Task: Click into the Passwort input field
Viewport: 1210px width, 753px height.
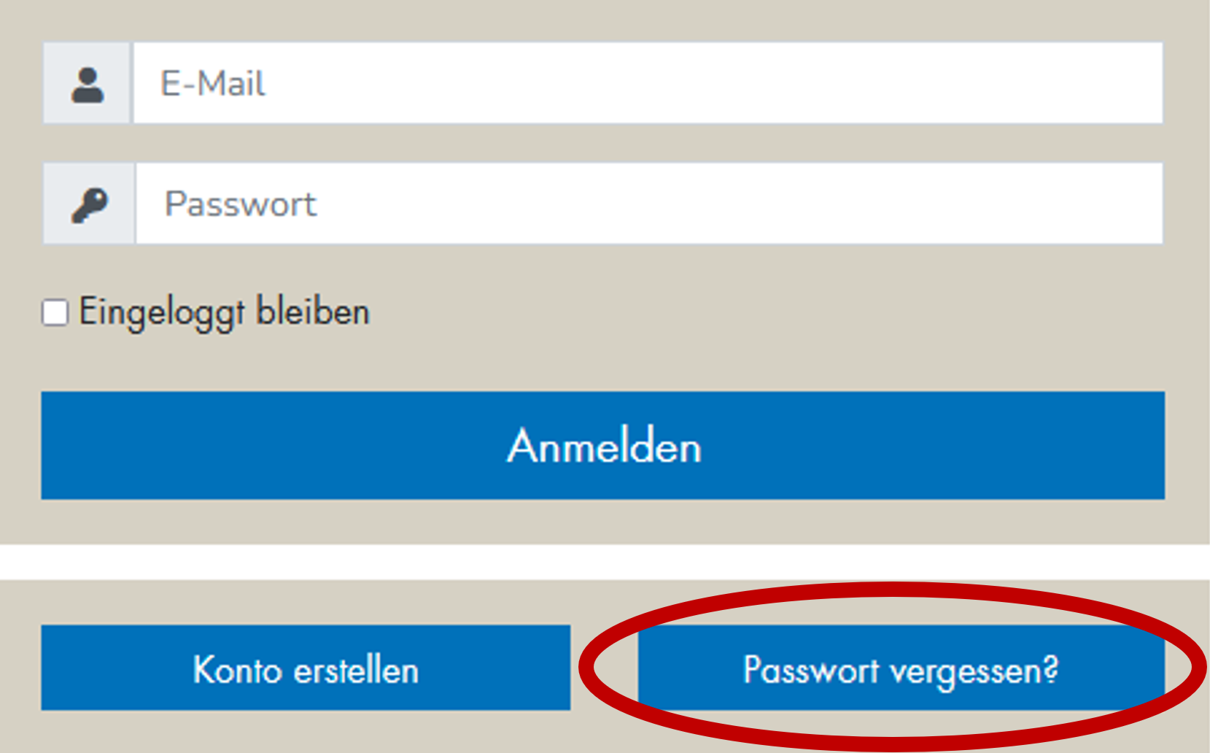Action: [649, 204]
